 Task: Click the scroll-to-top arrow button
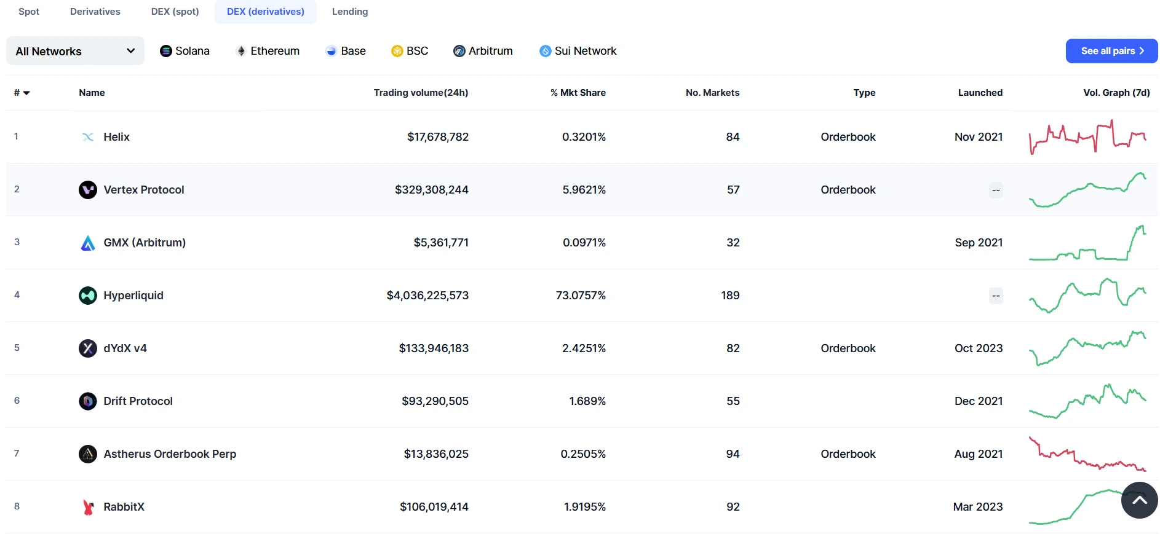tap(1139, 500)
